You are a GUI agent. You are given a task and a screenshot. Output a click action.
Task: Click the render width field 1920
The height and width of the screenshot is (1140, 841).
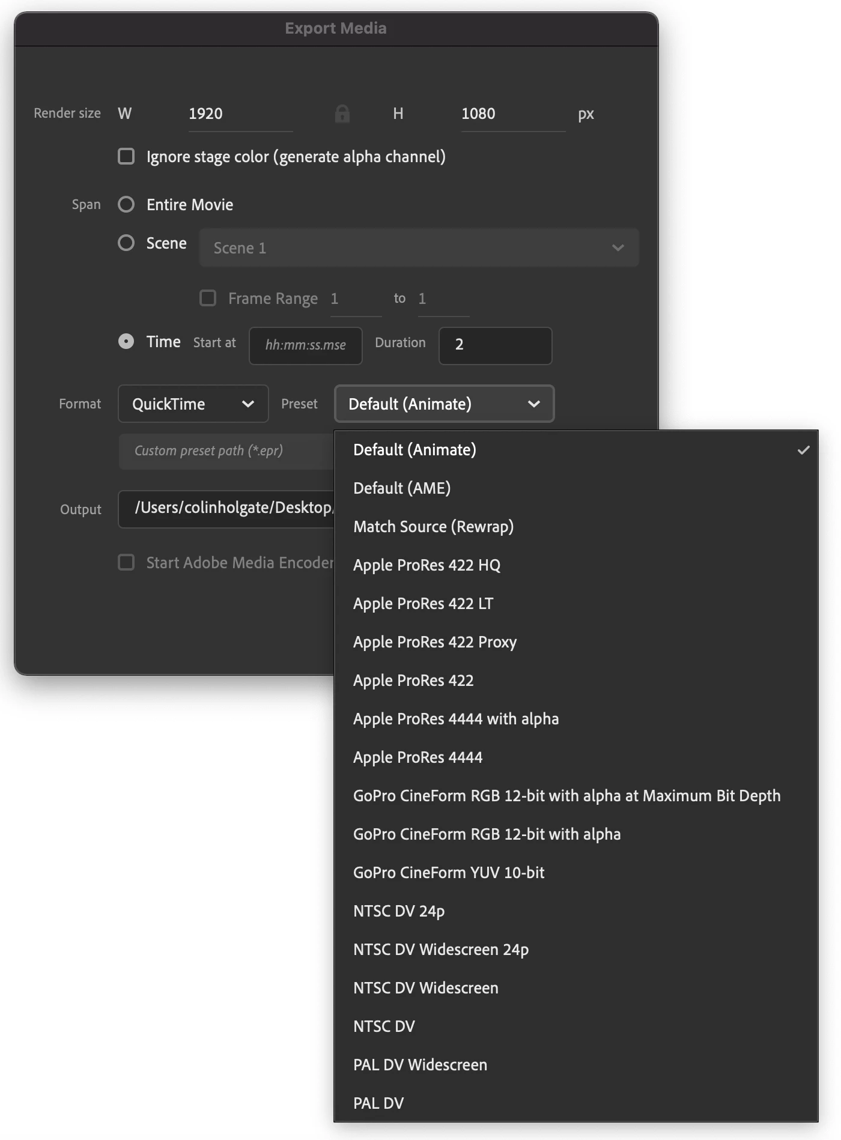[x=240, y=114]
